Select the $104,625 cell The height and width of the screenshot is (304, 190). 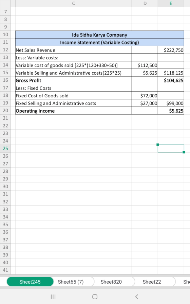coord(171,80)
